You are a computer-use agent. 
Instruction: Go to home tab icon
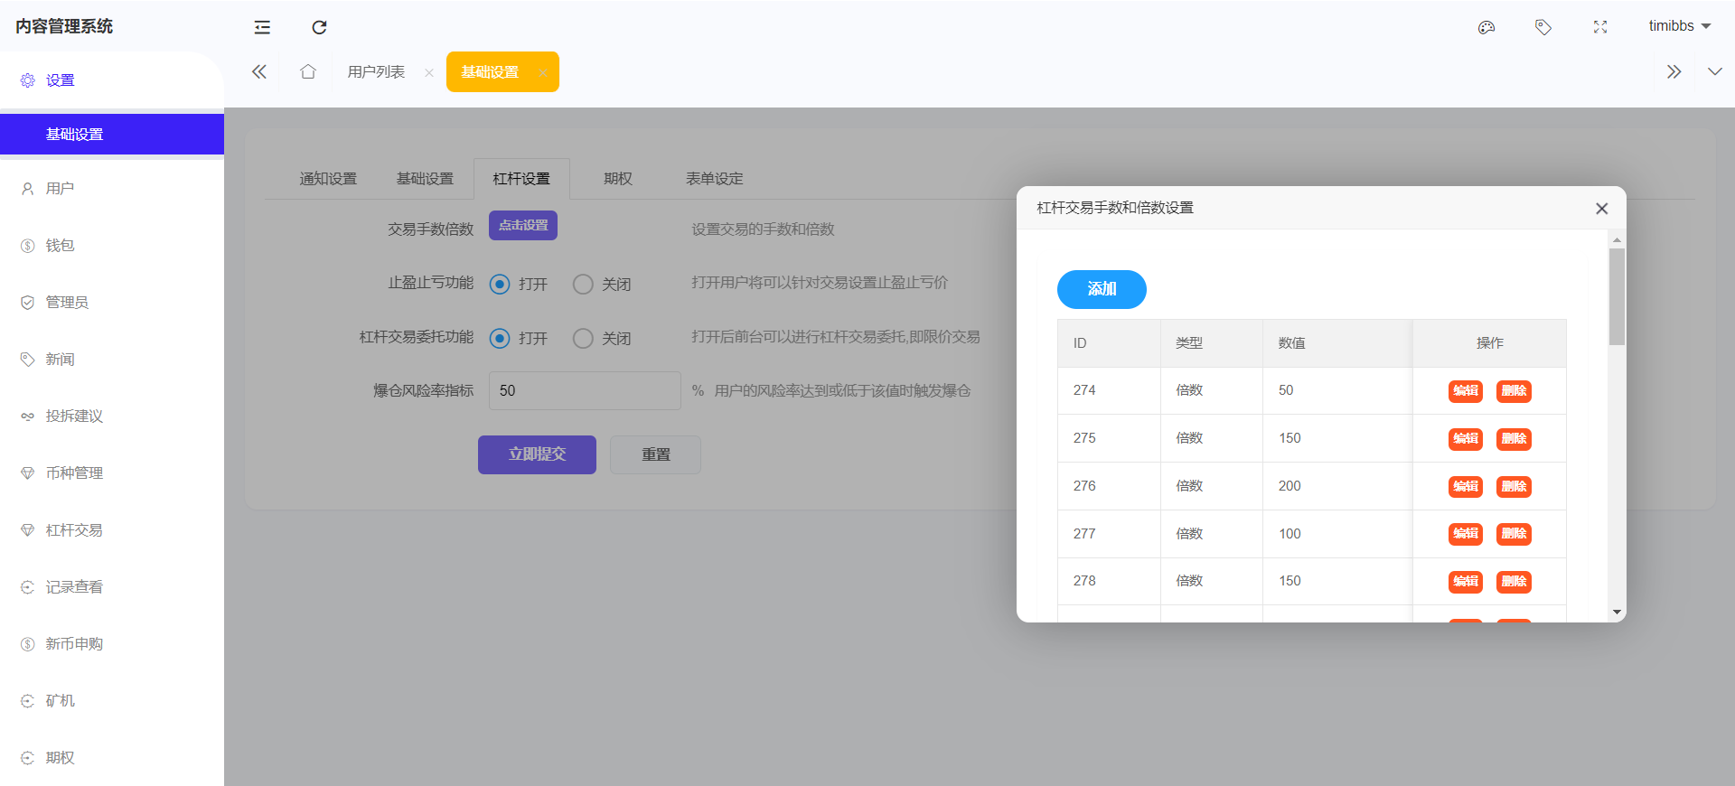308,71
